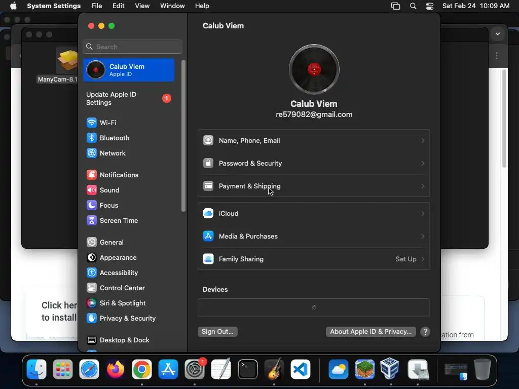The image size is (519, 389).
Task: Open General settings
Action: [x=104, y=243]
